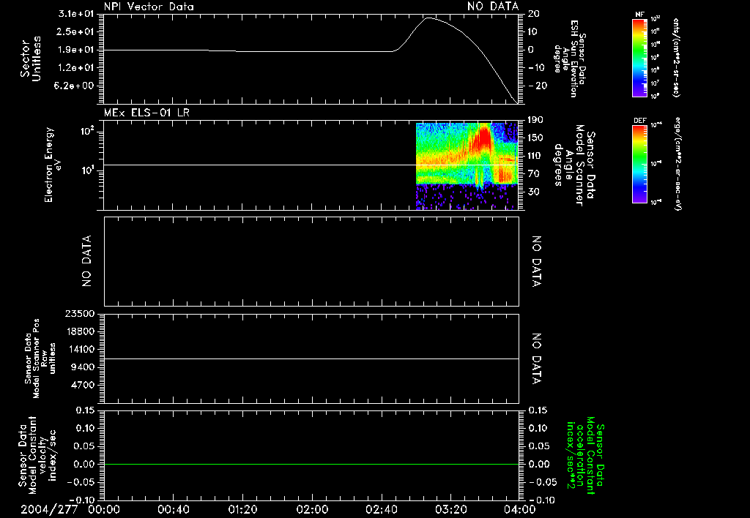Click the 30 scanner angle axis value

coord(533,192)
